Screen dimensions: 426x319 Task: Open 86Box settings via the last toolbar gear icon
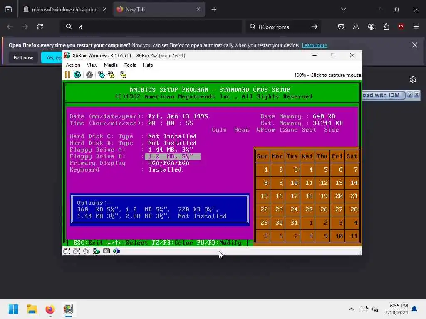pos(123,75)
